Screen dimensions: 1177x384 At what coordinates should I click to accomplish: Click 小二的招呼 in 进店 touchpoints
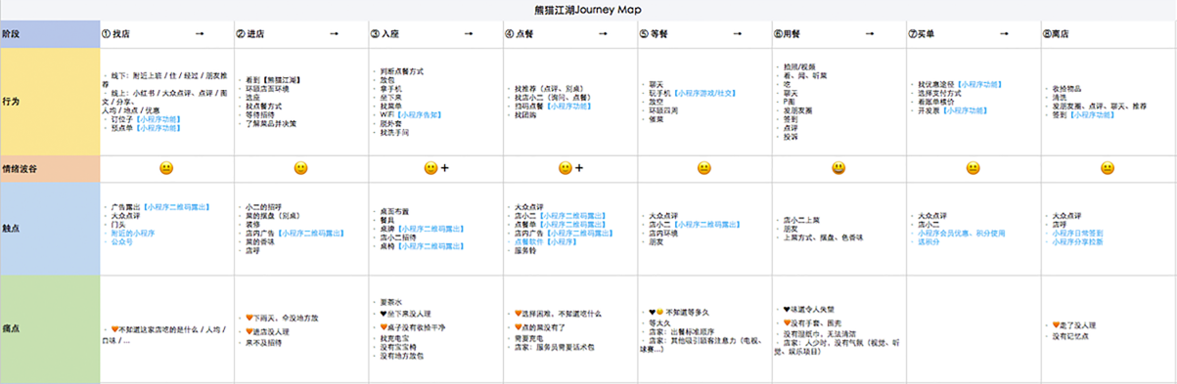tap(262, 208)
